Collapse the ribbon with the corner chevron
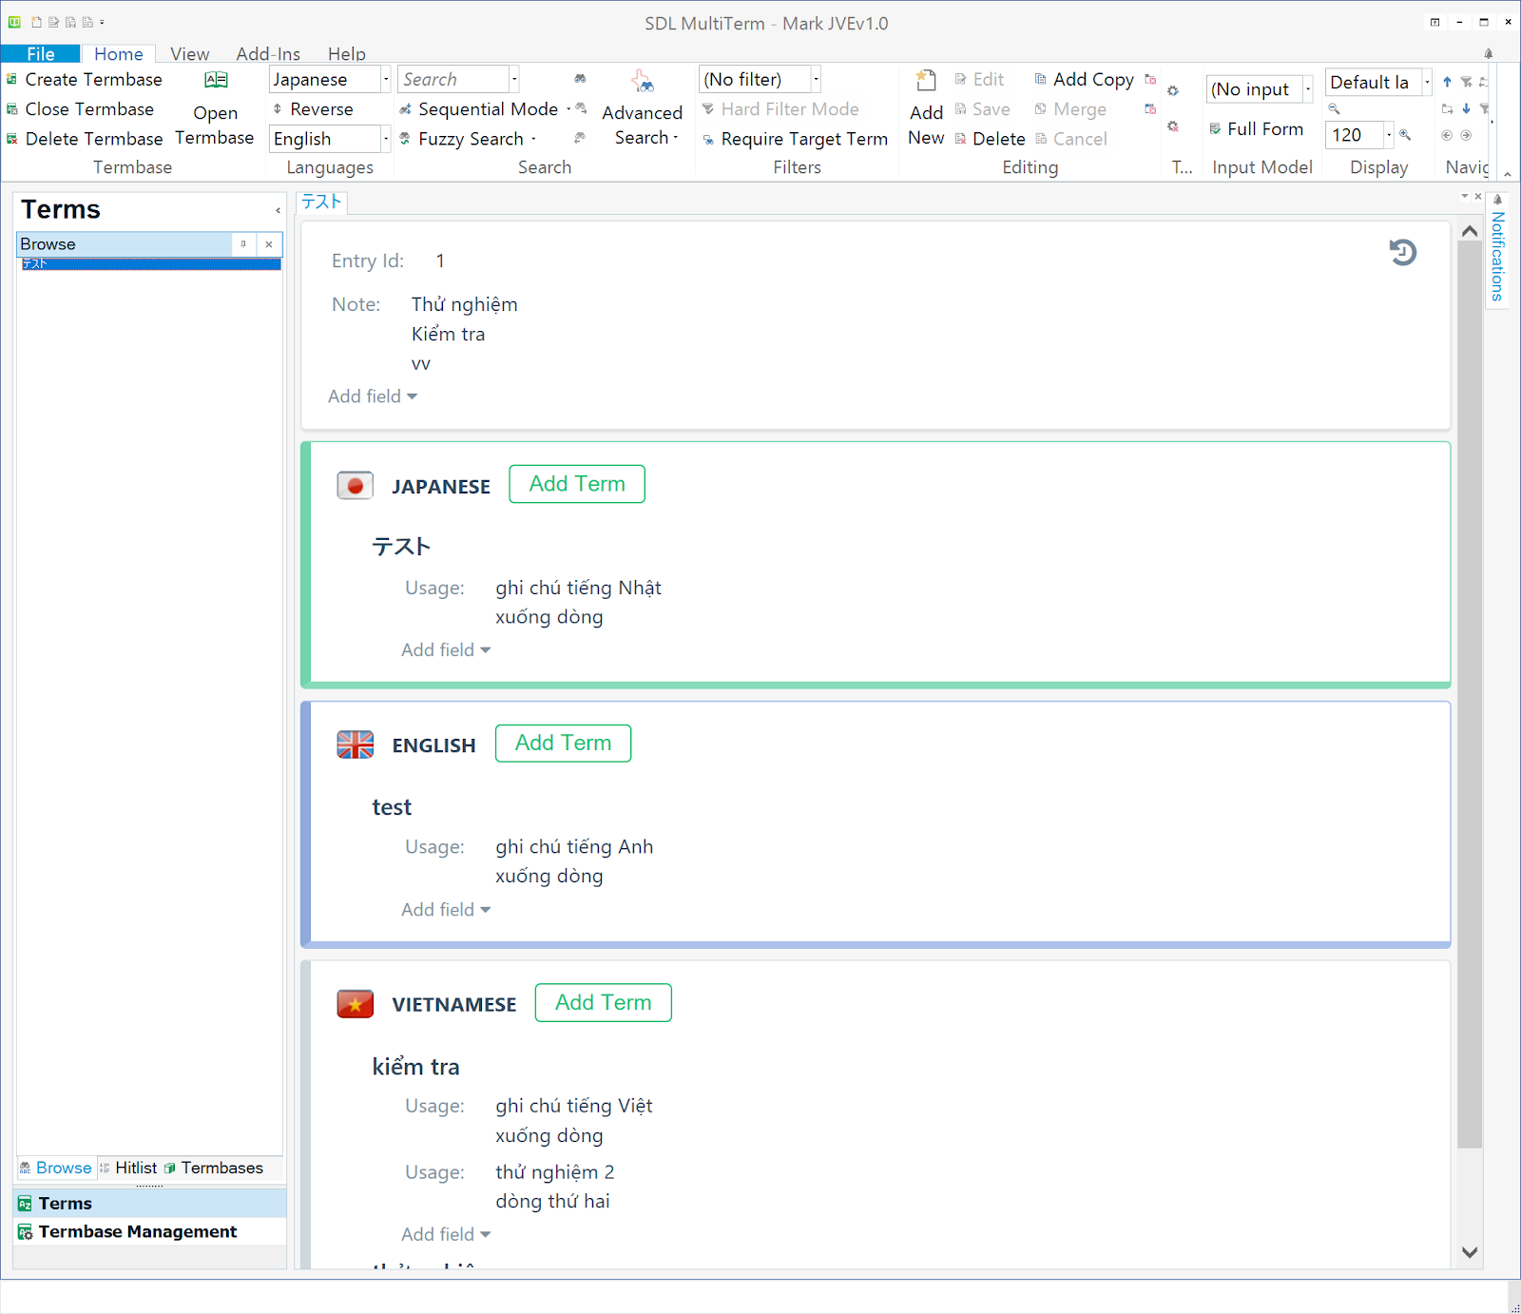Image resolution: width=1521 pixels, height=1314 pixels. click(1507, 174)
